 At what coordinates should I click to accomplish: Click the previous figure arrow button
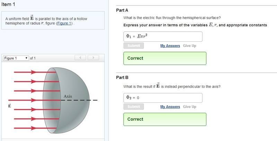[80, 58]
